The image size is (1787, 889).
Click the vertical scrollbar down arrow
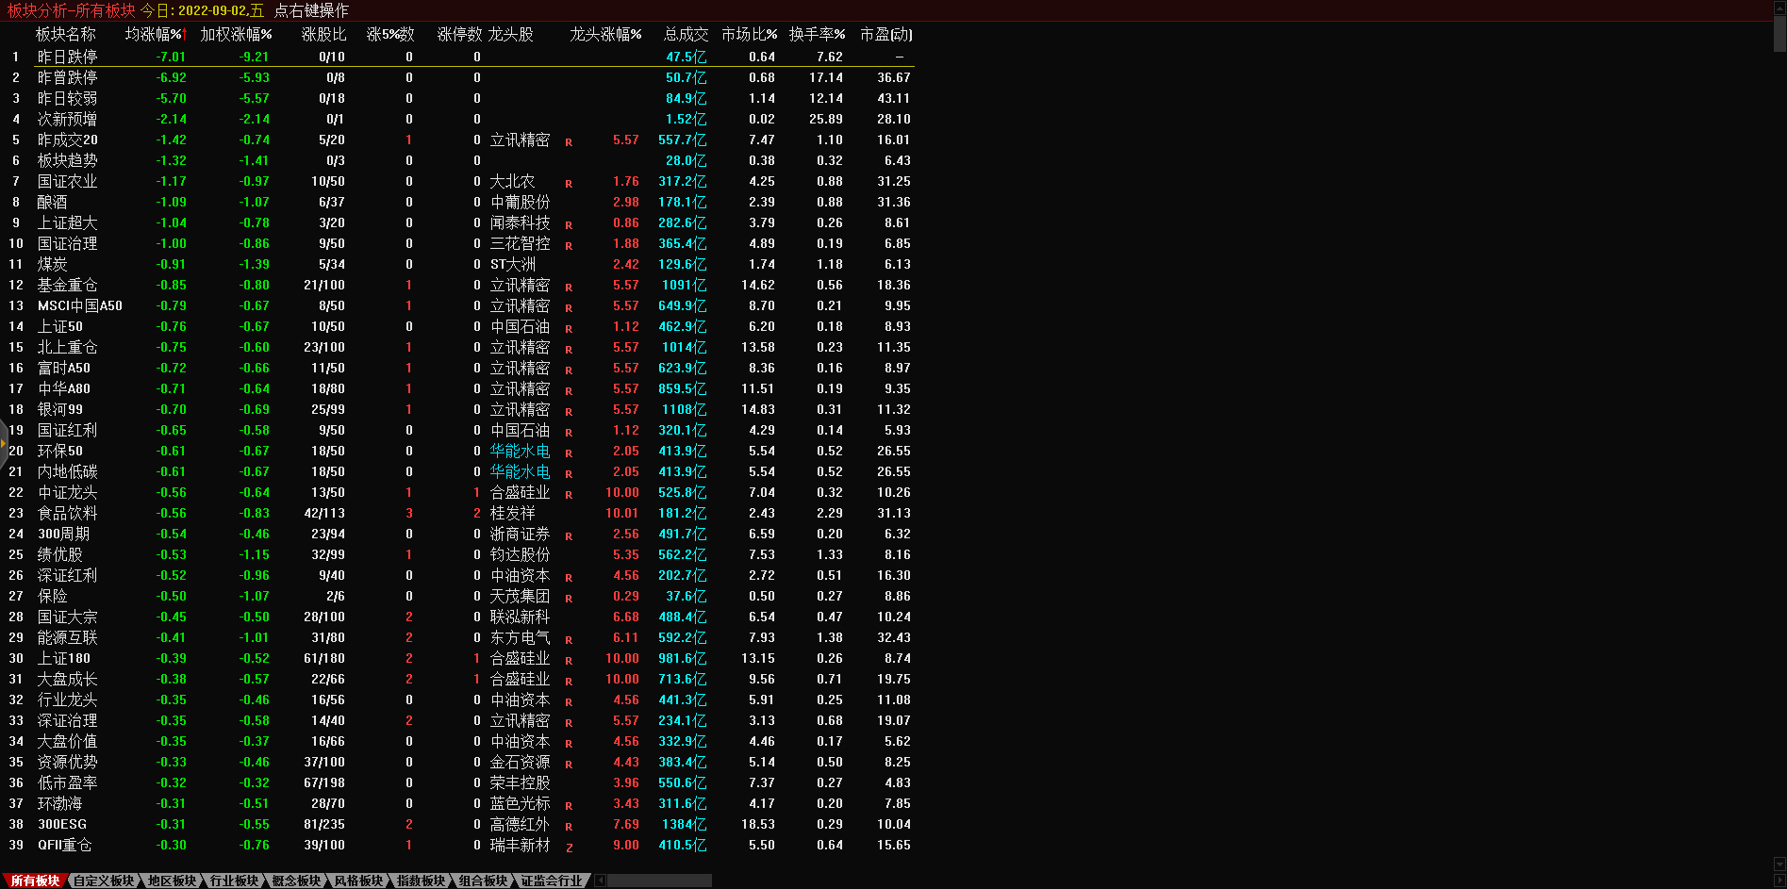click(1779, 864)
